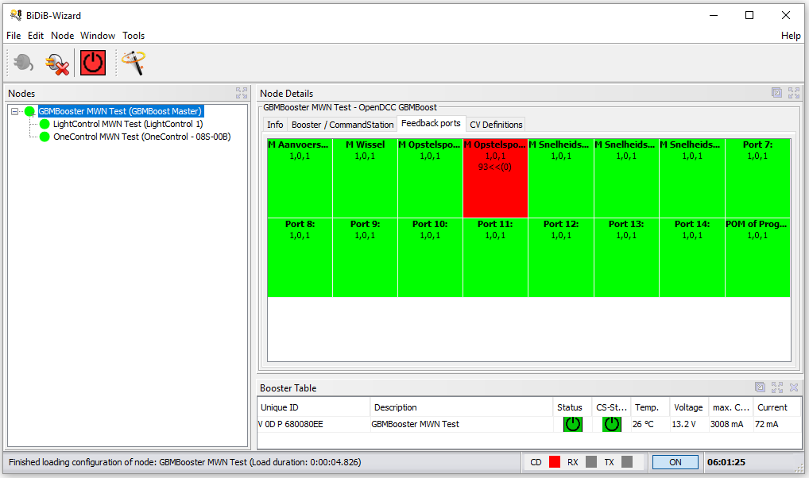The image size is (809, 478).
Task: Select OneControl MWN Test node
Action: (x=142, y=137)
